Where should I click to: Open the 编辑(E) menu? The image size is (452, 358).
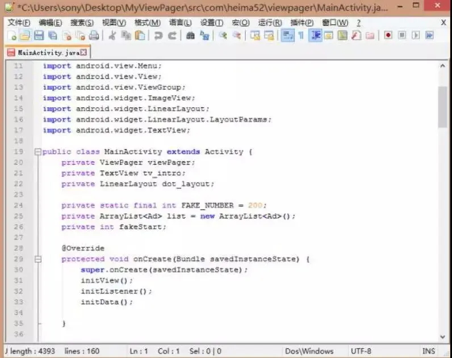coord(50,23)
